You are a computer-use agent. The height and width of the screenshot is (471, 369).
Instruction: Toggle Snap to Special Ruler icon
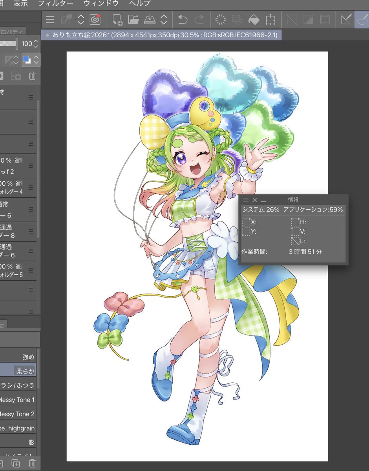click(x=362, y=20)
